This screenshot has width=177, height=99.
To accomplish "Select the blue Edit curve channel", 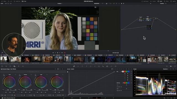I will coord(128,71).
